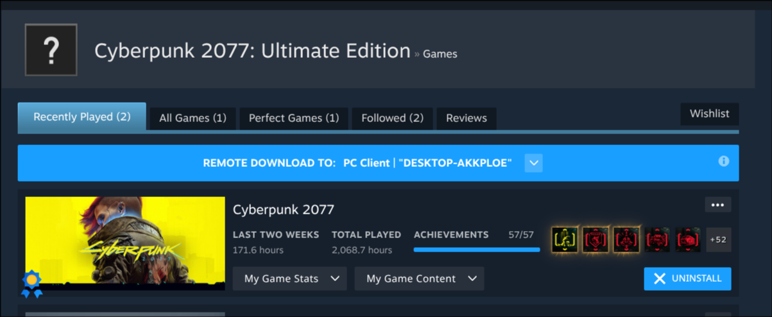Open the Wishlist button
Viewport: 772px width, 317px height.
(x=709, y=114)
